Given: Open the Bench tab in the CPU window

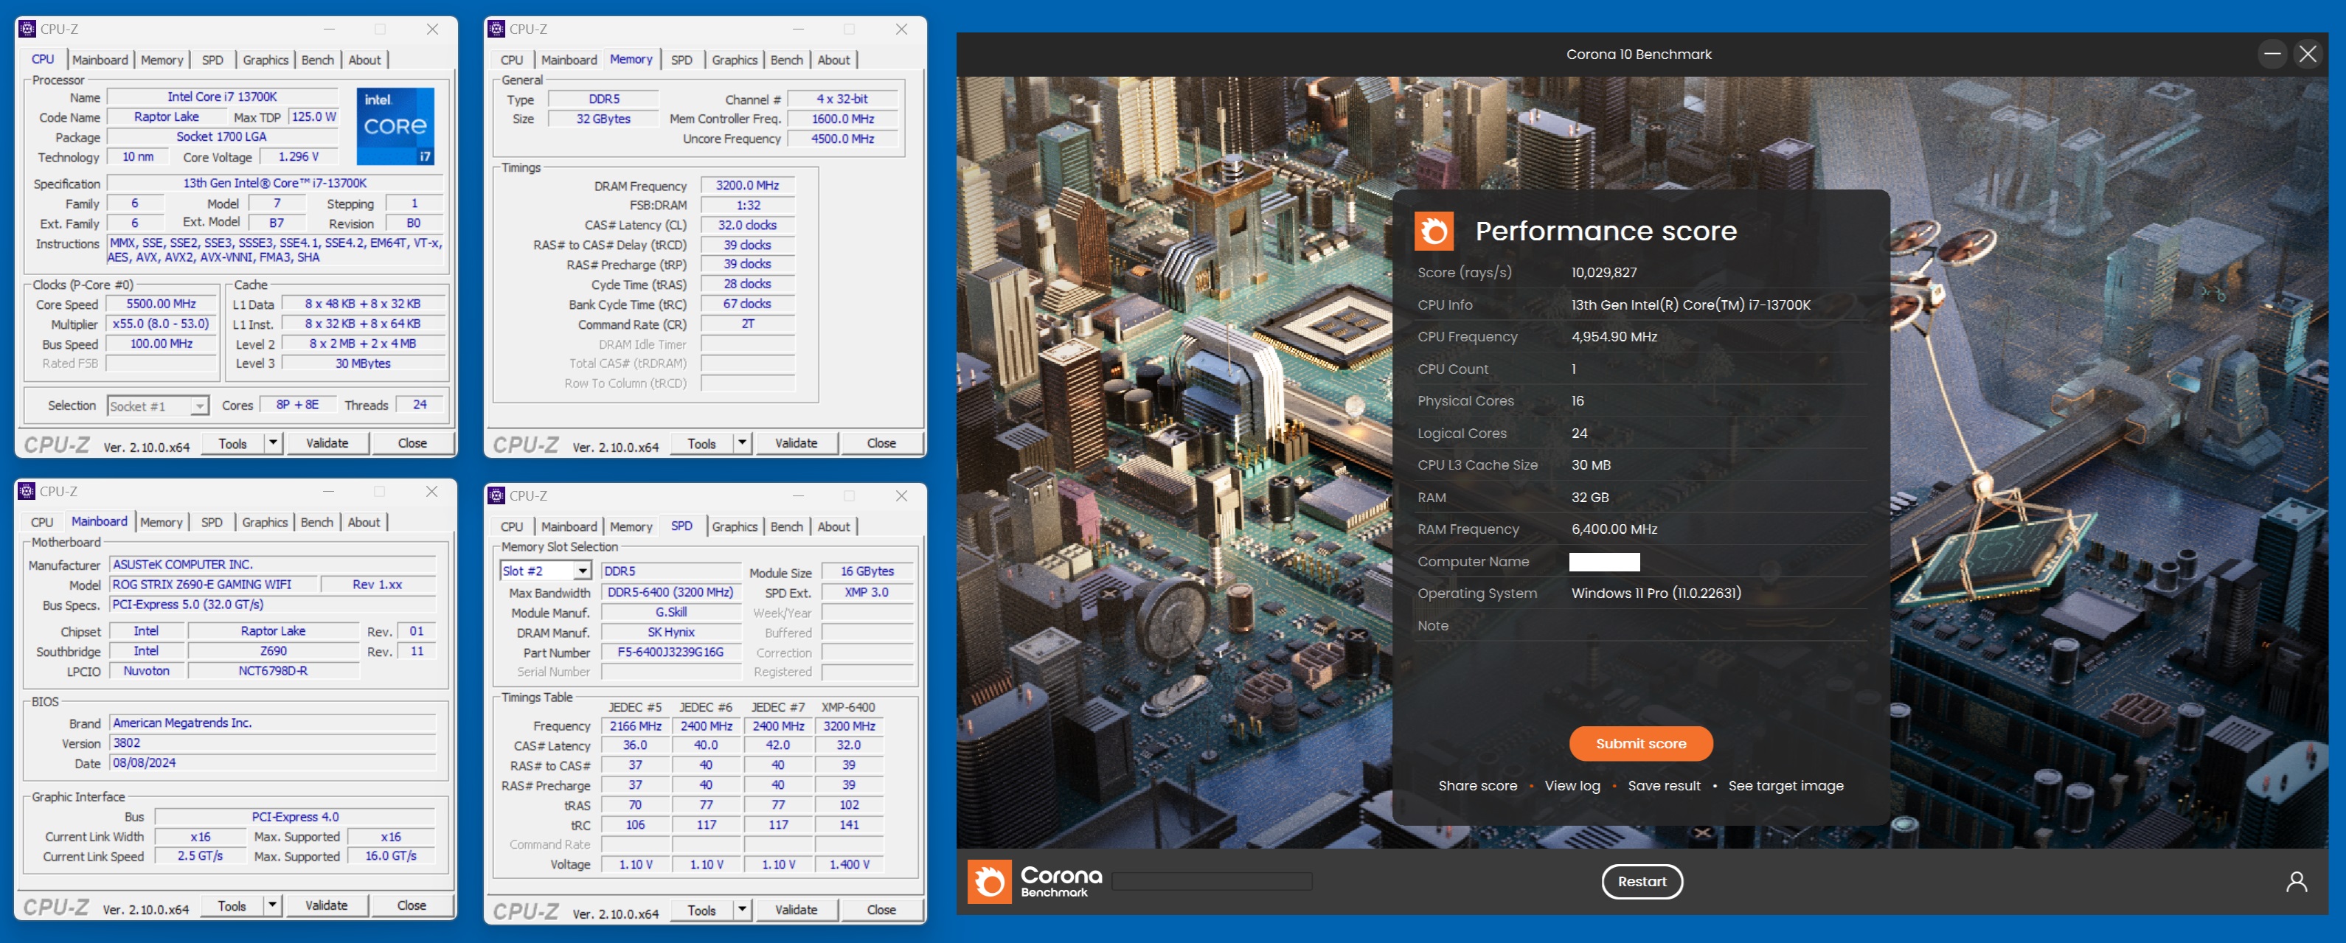Looking at the screenshot, I should tap(318, 60).
